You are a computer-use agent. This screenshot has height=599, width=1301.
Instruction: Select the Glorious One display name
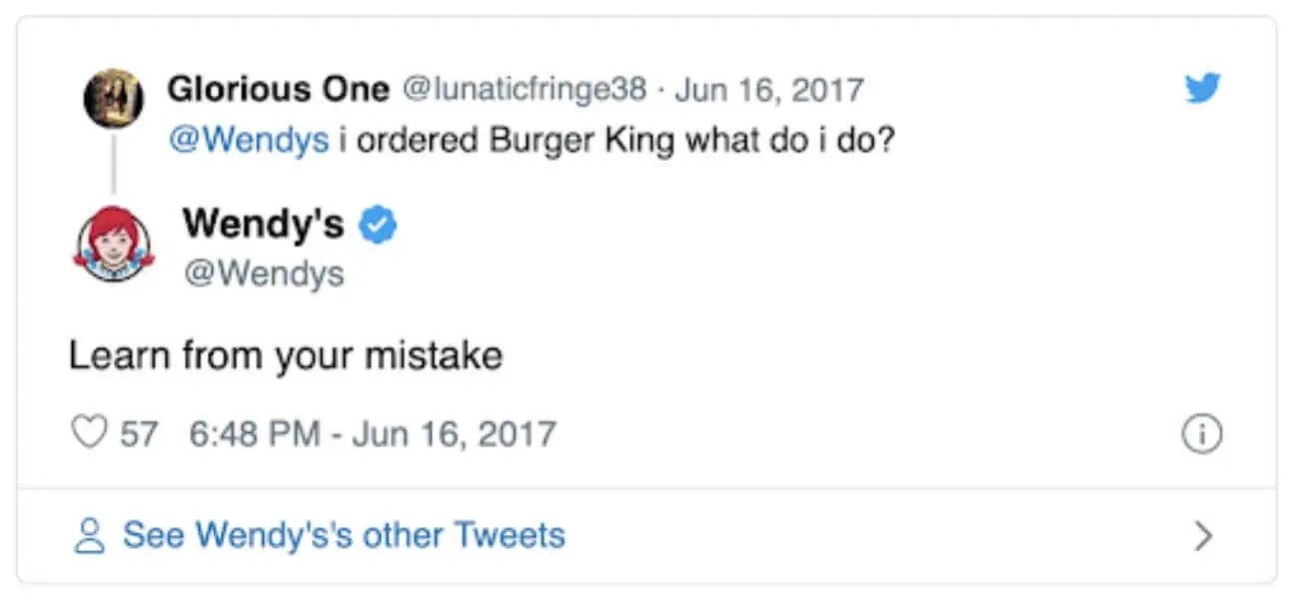pos(278,88)
